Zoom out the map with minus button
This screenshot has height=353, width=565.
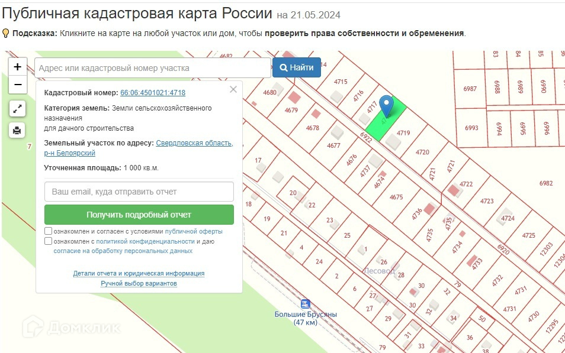click(18, 85)
